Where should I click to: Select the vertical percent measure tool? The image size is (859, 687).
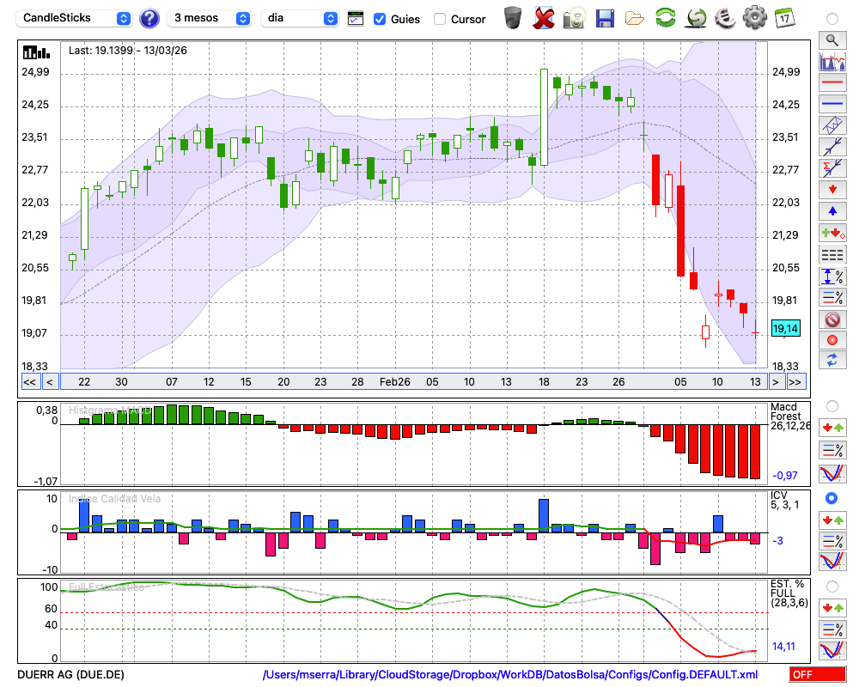832,276
